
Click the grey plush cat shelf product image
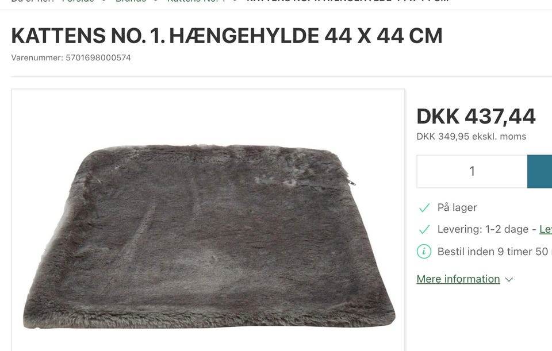point(208,236)
